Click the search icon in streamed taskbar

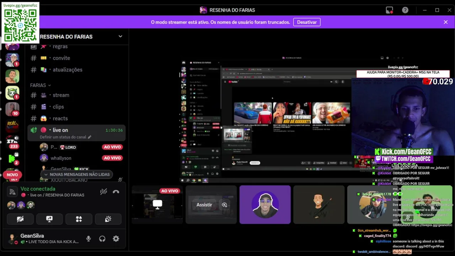tap(188, 180)
